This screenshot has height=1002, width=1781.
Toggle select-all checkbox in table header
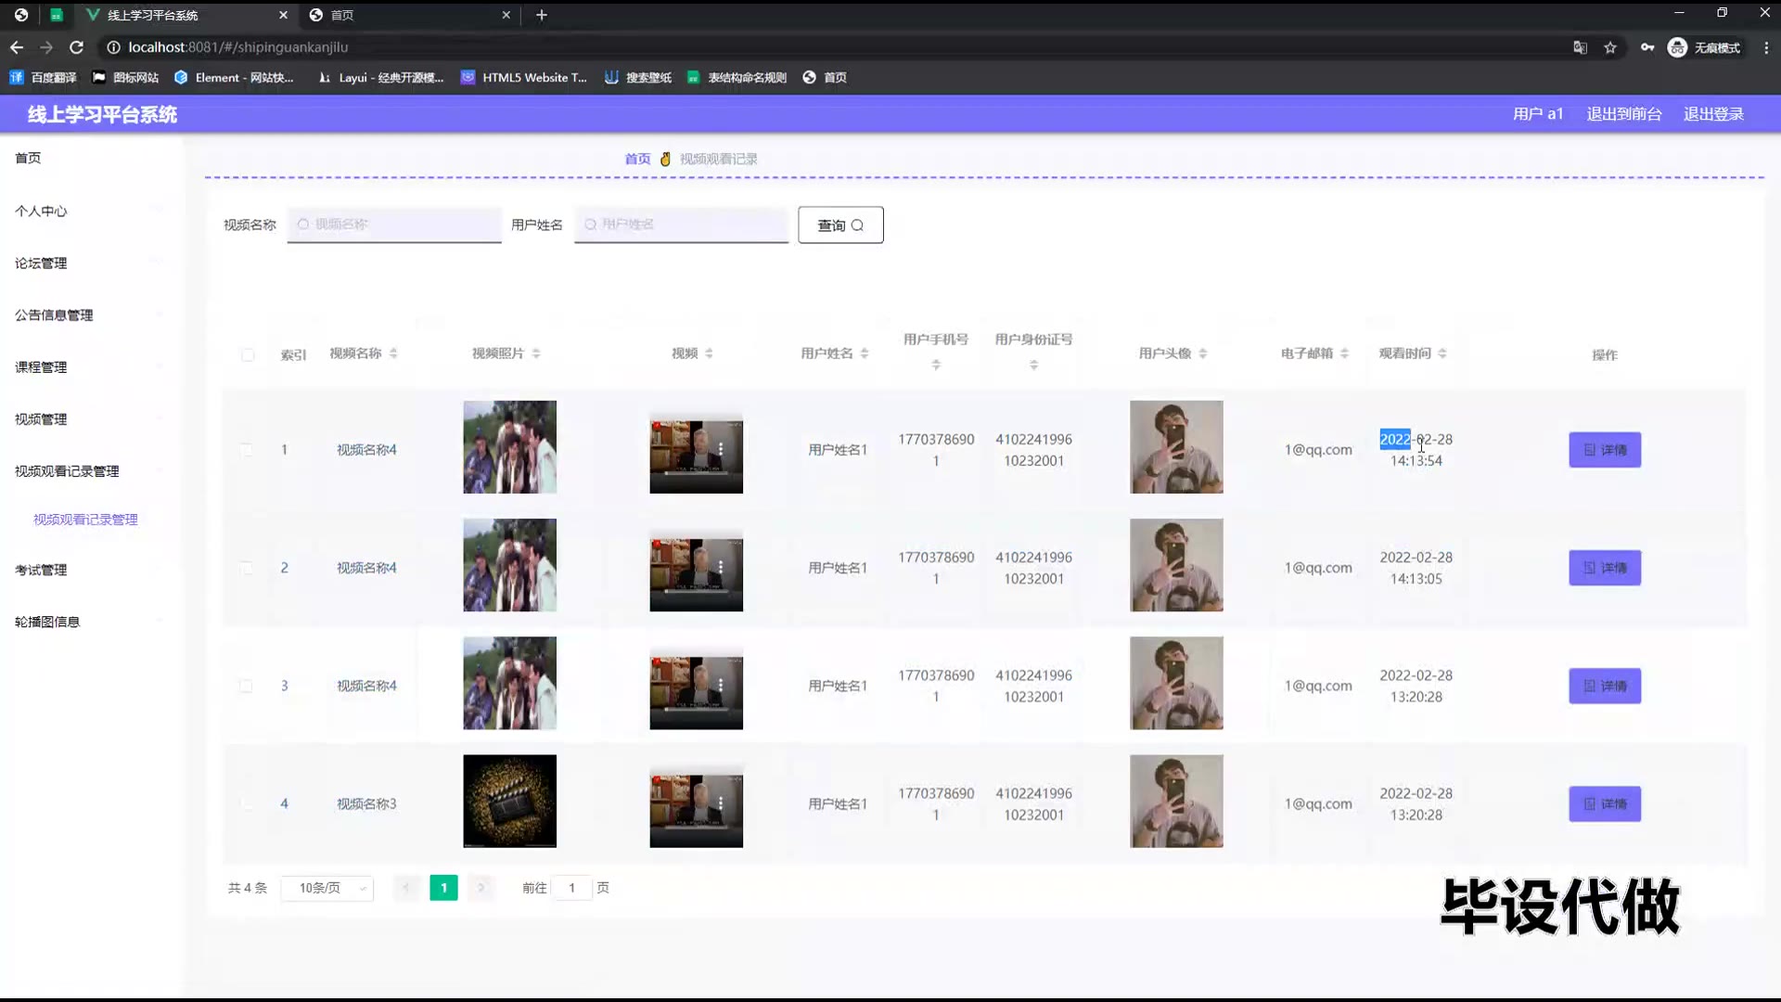(248, 355)
